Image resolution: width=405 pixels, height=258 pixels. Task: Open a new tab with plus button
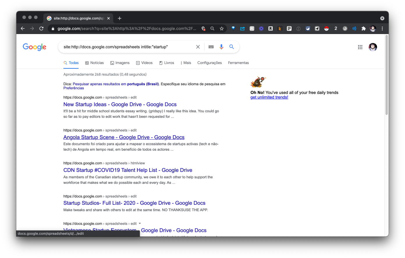(x=120, y=18)
